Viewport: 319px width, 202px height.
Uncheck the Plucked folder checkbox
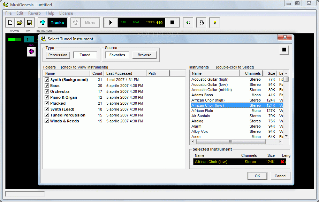click(x=47, y=103)
